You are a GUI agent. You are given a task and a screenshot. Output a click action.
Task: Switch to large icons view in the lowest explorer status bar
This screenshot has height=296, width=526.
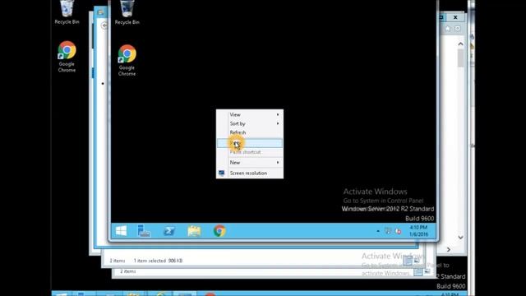pyautogui.click(x=427, y=271)
